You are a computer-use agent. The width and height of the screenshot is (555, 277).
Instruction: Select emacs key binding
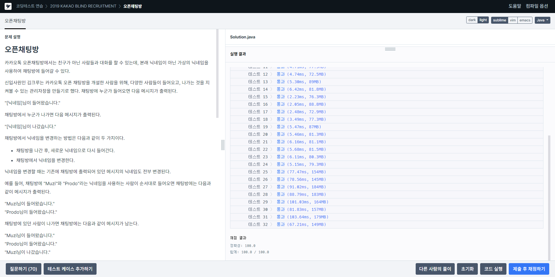(x=525, y=20)
